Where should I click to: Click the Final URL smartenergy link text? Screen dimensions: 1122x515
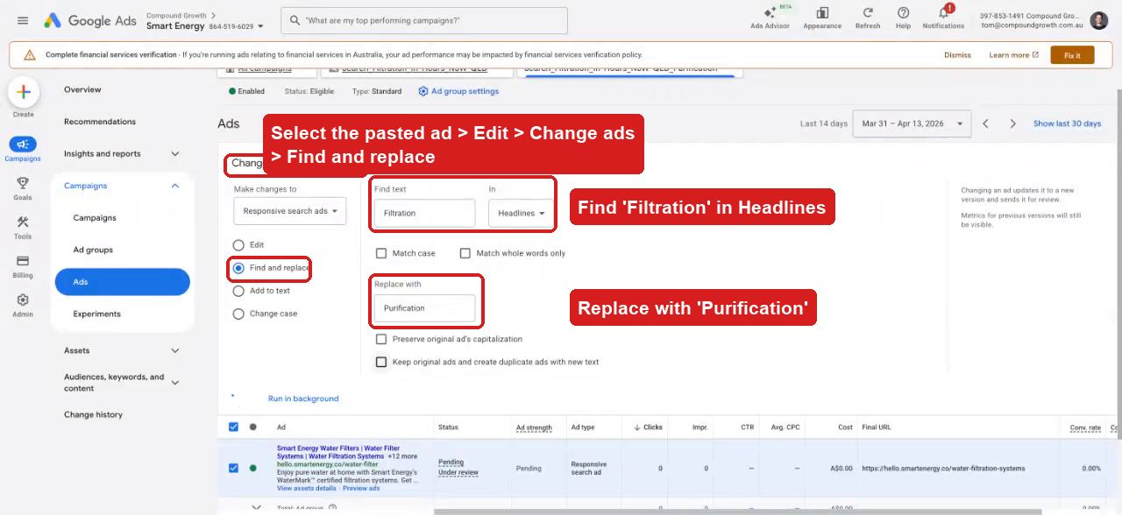click(942, 469)
